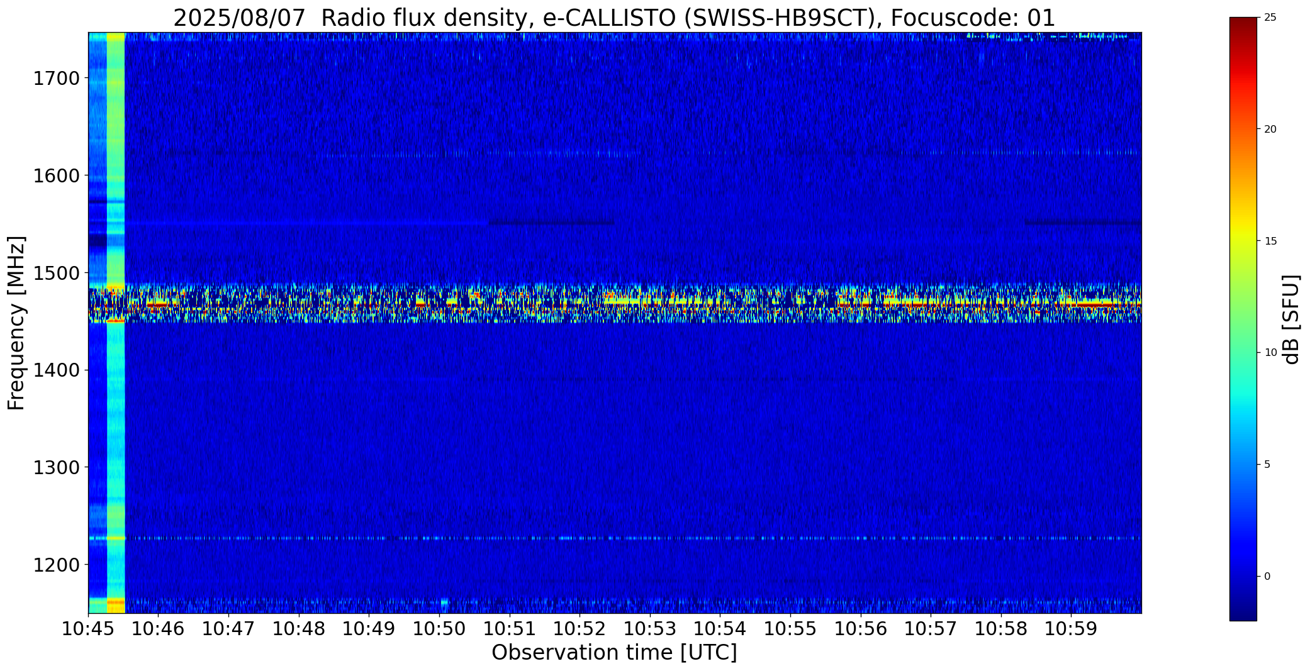This screenshot has width=1310, height=671.
Task: Click the 1600 frequency tick label
Action: tap(56, 175)
